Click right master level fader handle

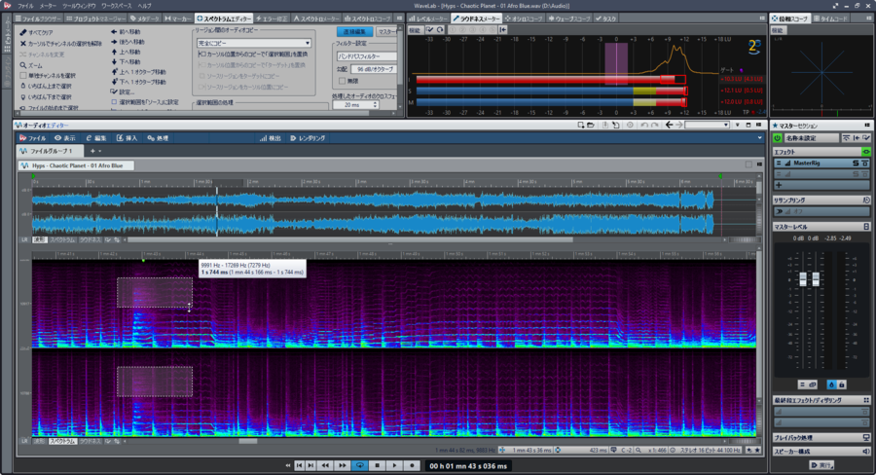(x=816, y=278)
